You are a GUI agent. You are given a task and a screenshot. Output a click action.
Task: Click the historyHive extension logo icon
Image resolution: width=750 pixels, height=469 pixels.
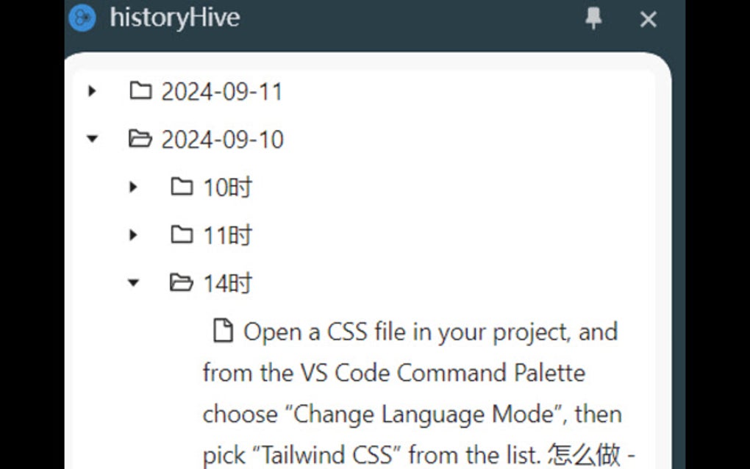point(82,18)
